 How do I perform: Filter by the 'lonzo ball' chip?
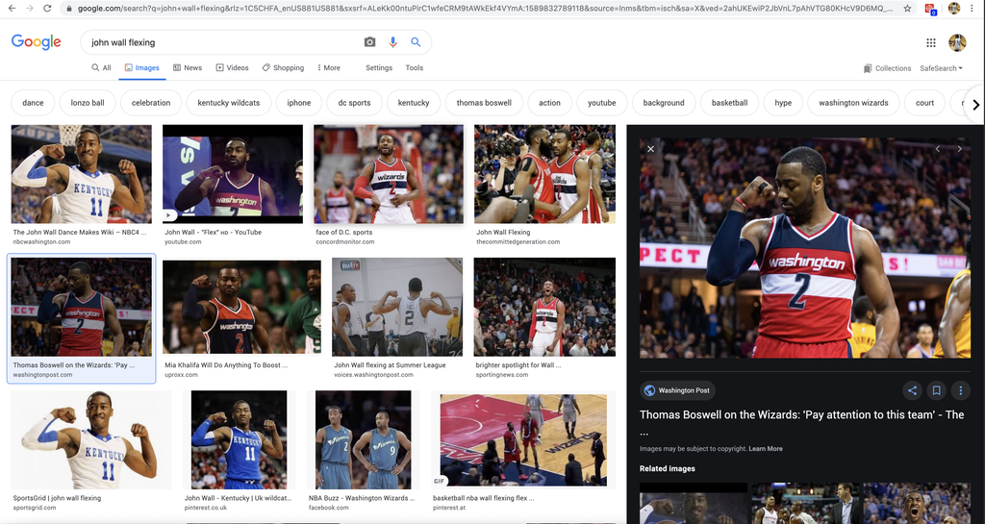(88, 103)
